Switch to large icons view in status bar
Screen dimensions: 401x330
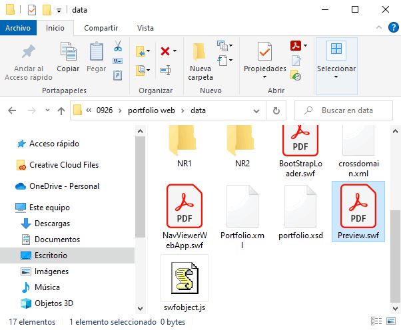click(x=391, y=321)
